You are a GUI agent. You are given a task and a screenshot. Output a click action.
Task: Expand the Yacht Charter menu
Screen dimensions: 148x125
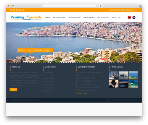coord(59,17)
